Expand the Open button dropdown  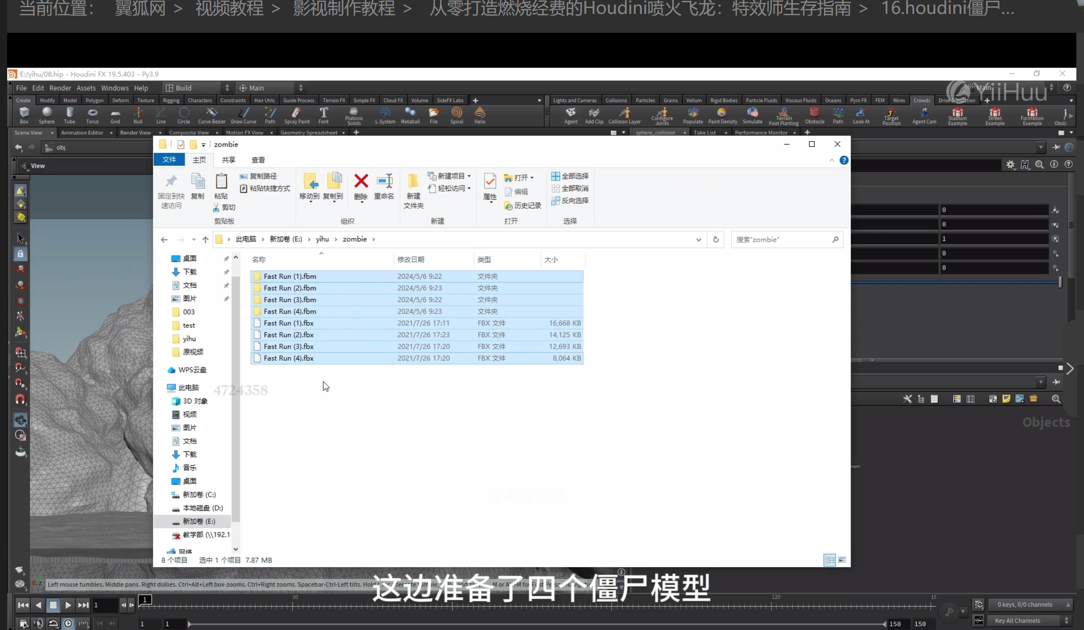532,178
